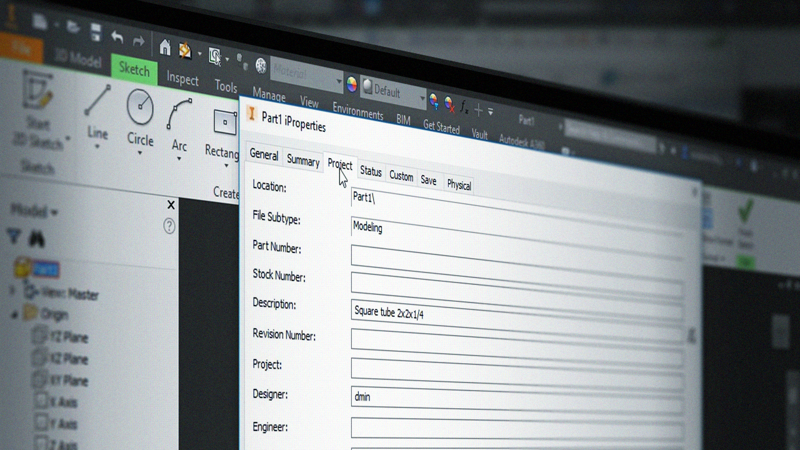The height and width of the screenshot is (450, 800).
Task: Click the Adjust appearance sphere with arrow icon
Action: coord(434,101)
